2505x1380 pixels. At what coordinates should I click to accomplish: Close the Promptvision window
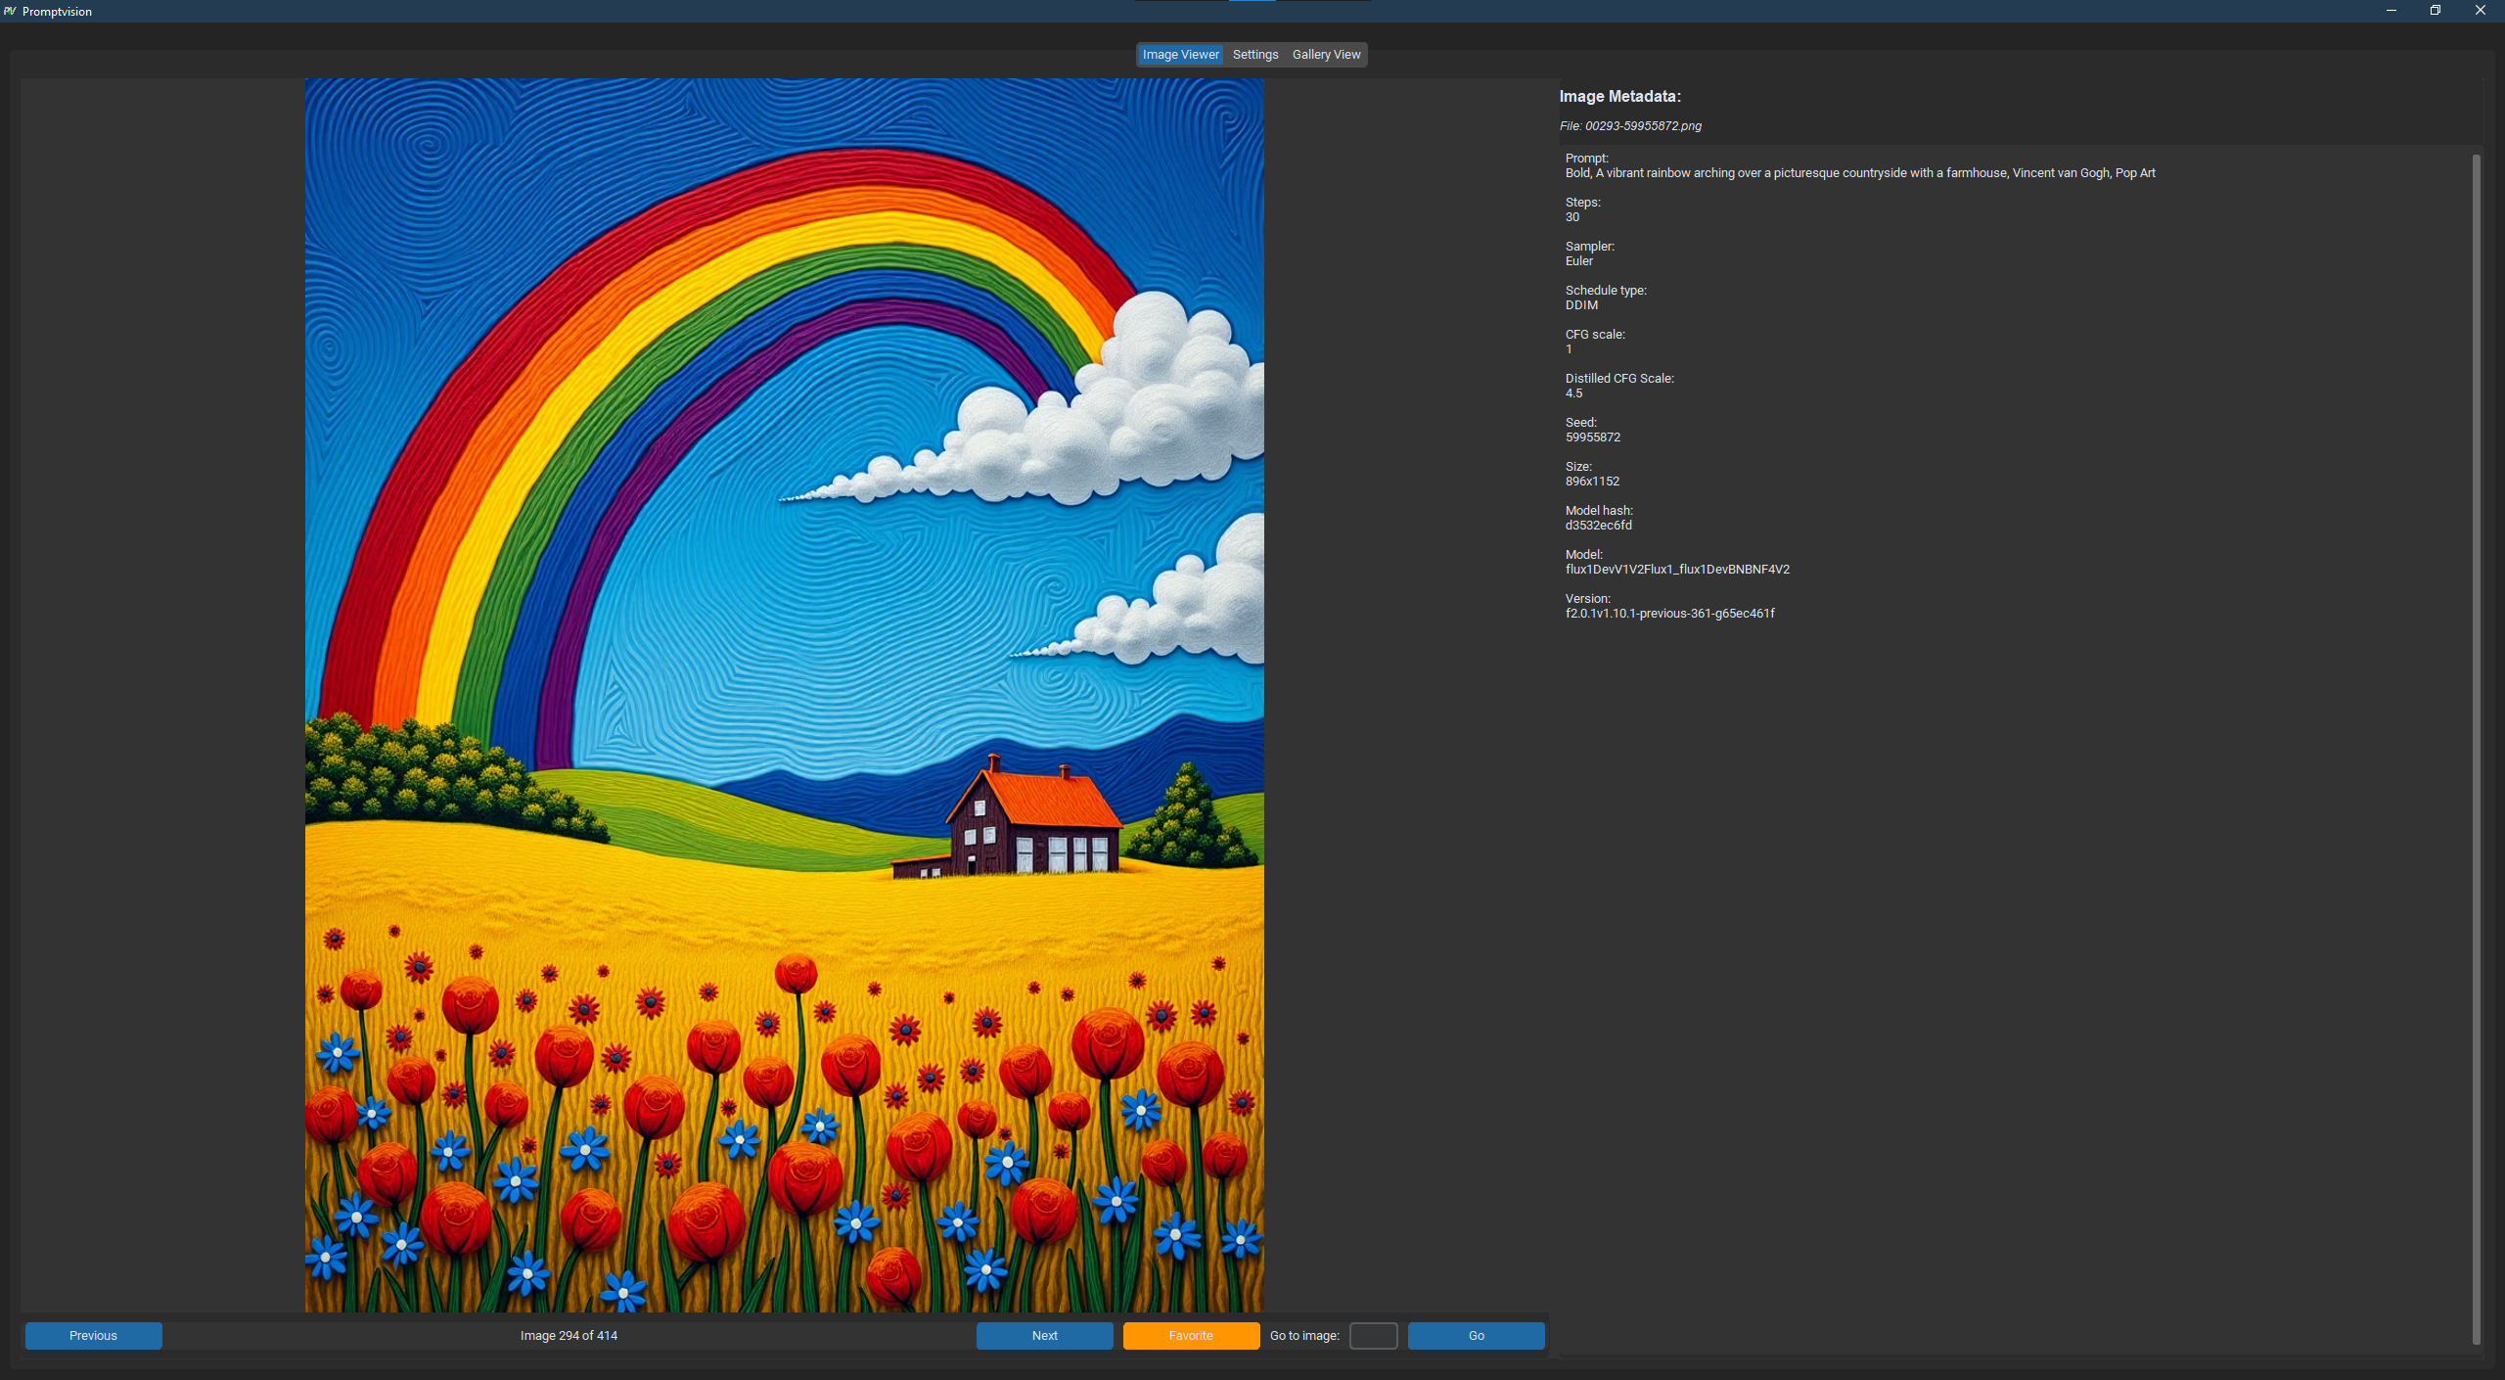pyautogui.click(x=2480, y=11)
